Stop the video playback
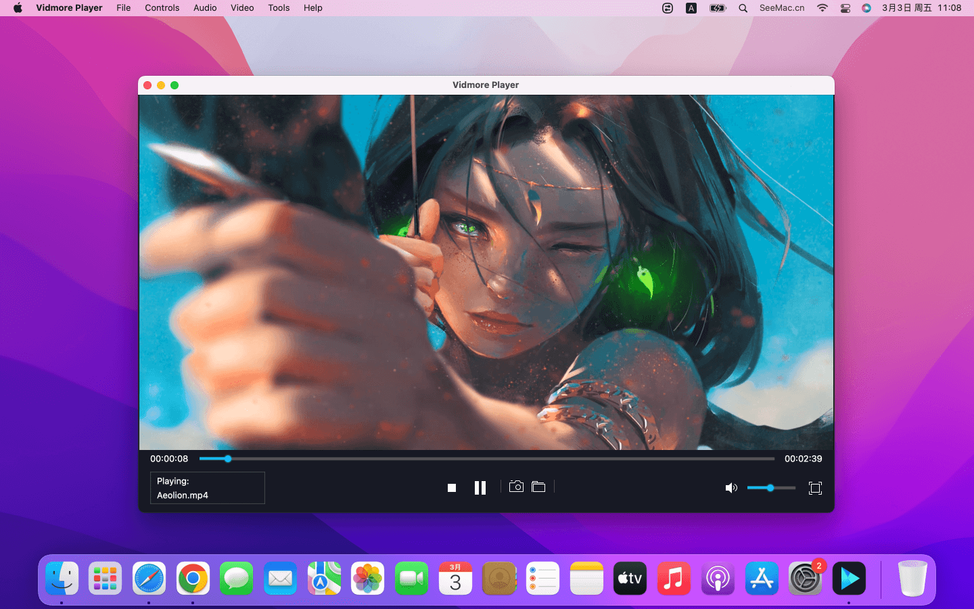The height and width of the screenshot is (609, 974). pyautogui.click(x=452, y=488)
